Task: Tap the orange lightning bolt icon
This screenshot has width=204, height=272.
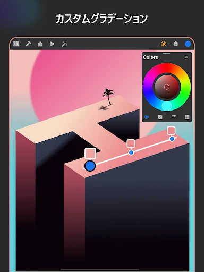Action: coord(164,44)
